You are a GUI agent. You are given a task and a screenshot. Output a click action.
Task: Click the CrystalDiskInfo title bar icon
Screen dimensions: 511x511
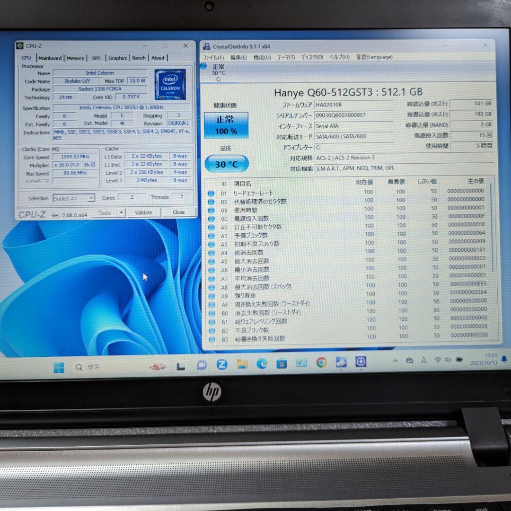pyautogui.click(x=206, y=46)
